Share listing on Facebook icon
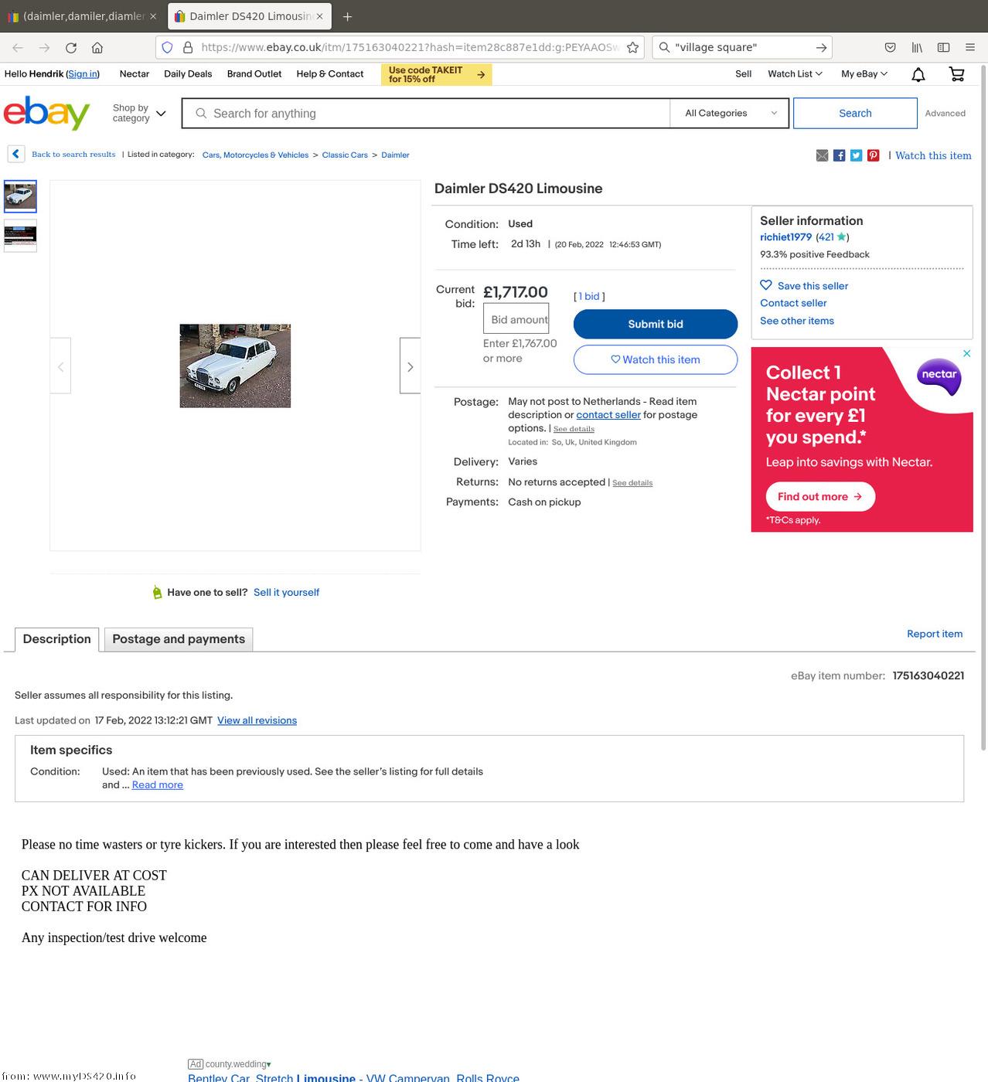 839,155
